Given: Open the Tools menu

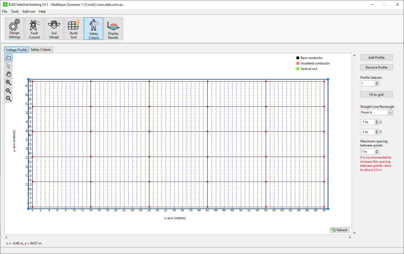Looking at the screenshot, I should pyautogui.click(x=15, y=11).
